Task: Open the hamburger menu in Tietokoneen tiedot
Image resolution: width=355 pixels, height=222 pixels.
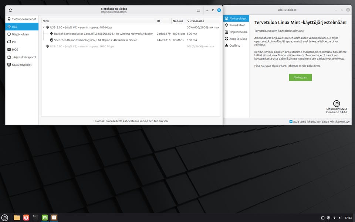Action: coord(198,10)
